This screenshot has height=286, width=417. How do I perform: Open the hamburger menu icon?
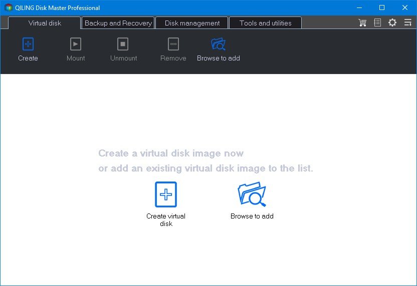407,22
